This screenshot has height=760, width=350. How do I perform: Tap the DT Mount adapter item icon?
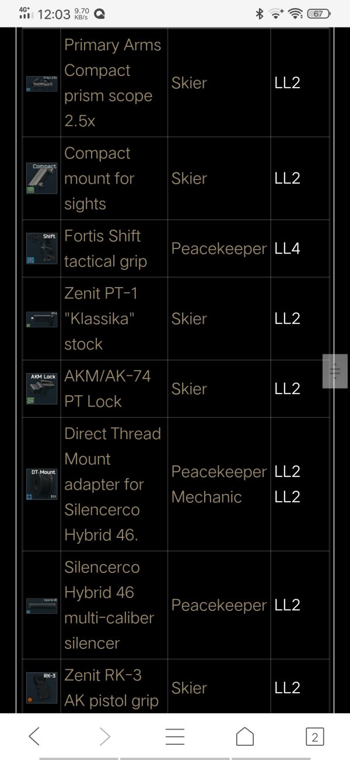point(41,484)
